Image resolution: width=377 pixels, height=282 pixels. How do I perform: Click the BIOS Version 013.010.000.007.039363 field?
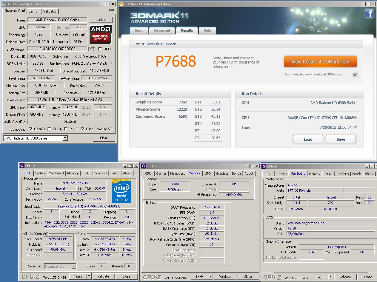coord(57,49)
